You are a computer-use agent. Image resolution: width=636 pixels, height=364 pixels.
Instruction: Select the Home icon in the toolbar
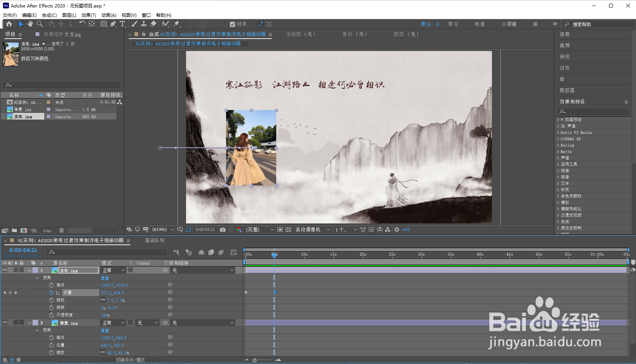[x=9, y=24]
